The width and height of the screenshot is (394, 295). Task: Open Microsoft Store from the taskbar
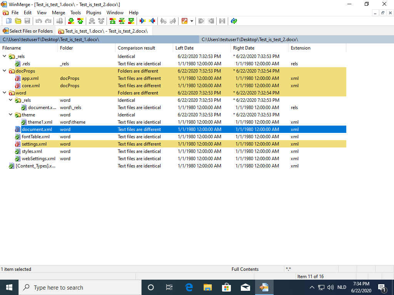click(226, 287)
